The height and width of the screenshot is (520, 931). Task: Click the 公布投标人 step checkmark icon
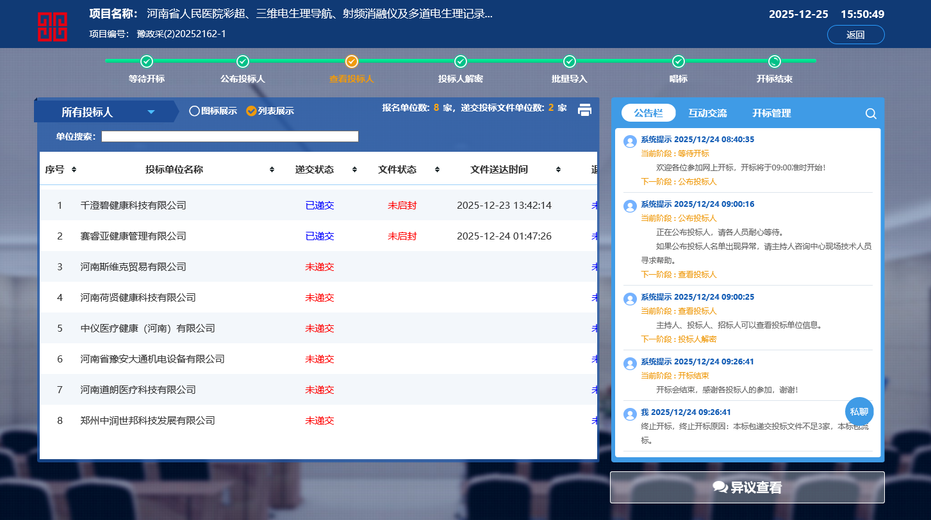pos(243,61)
